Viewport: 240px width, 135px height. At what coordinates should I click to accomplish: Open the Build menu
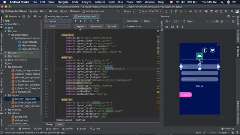click(x=111, y=2)
